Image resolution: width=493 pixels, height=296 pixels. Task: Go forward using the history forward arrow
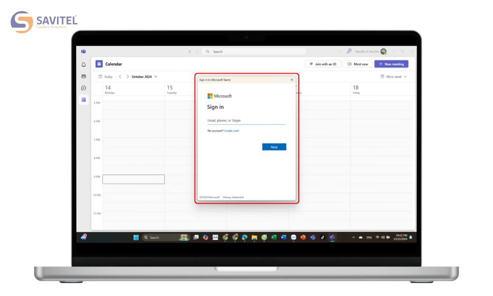click(x=197, y=52)
